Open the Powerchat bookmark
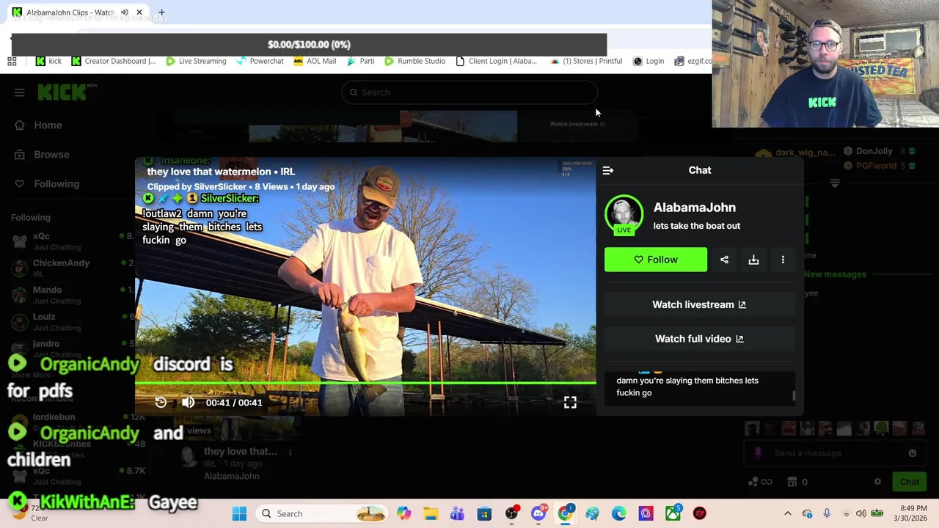This screenshot has height=528, width=939. [x=260, y=62]
